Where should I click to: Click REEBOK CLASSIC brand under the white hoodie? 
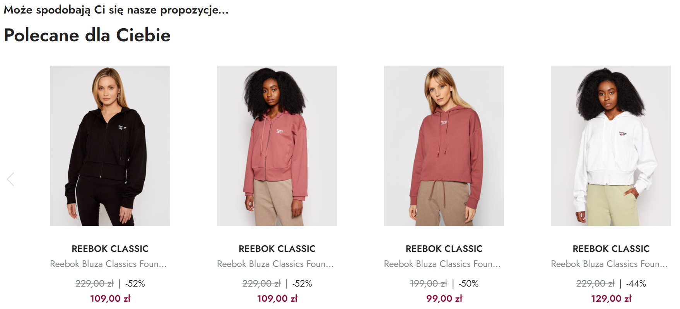611,249
